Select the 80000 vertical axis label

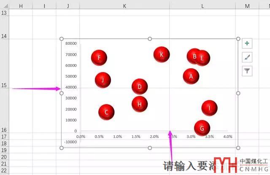coord(71,43)
